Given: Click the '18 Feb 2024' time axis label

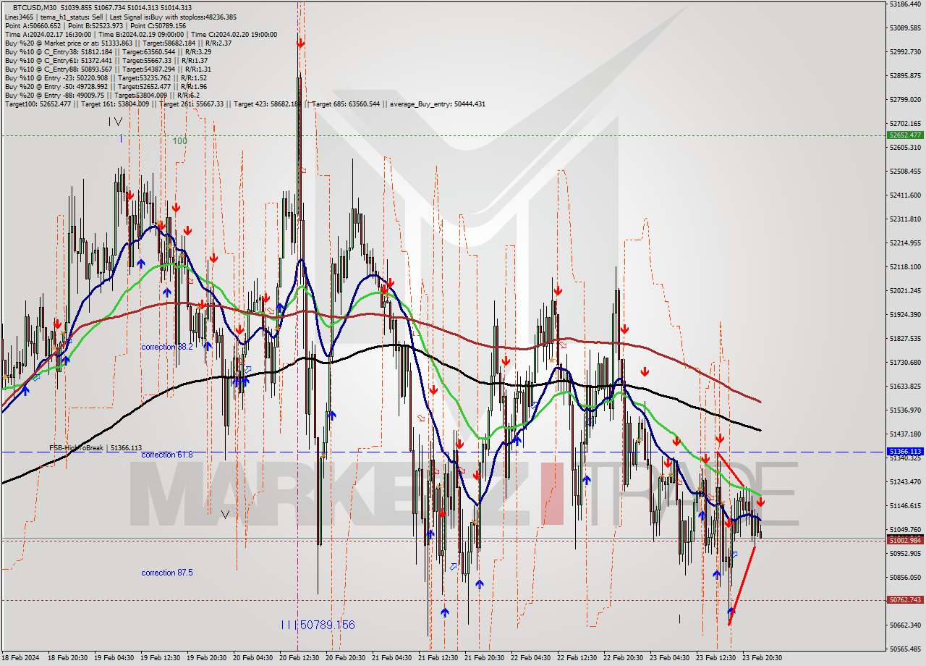Looking at the screenshot, I should coord(20,658).
